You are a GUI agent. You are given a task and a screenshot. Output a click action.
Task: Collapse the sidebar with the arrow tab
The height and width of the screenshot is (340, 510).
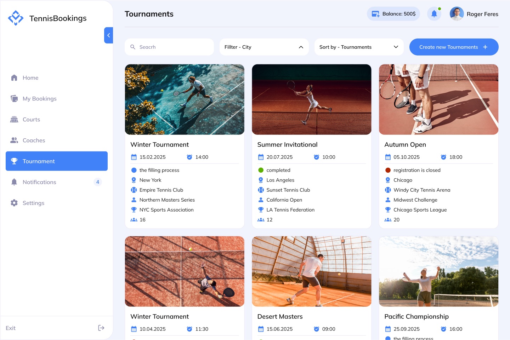click(108, 35)
